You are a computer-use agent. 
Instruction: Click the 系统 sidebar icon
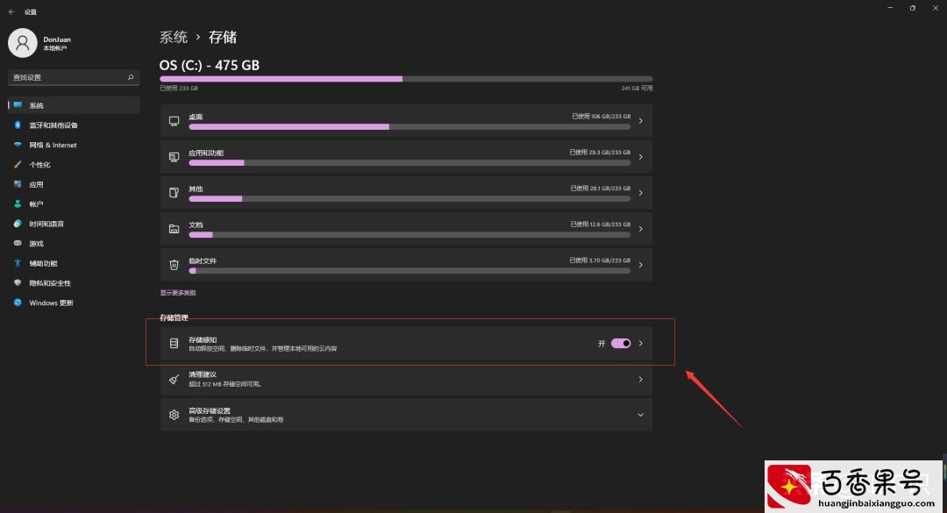click(18, 105)
